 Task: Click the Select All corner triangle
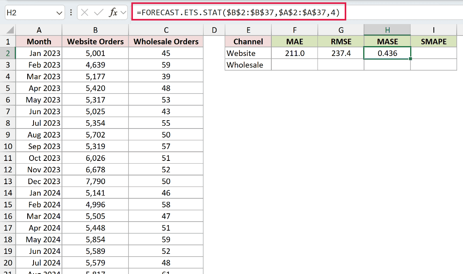10,30
